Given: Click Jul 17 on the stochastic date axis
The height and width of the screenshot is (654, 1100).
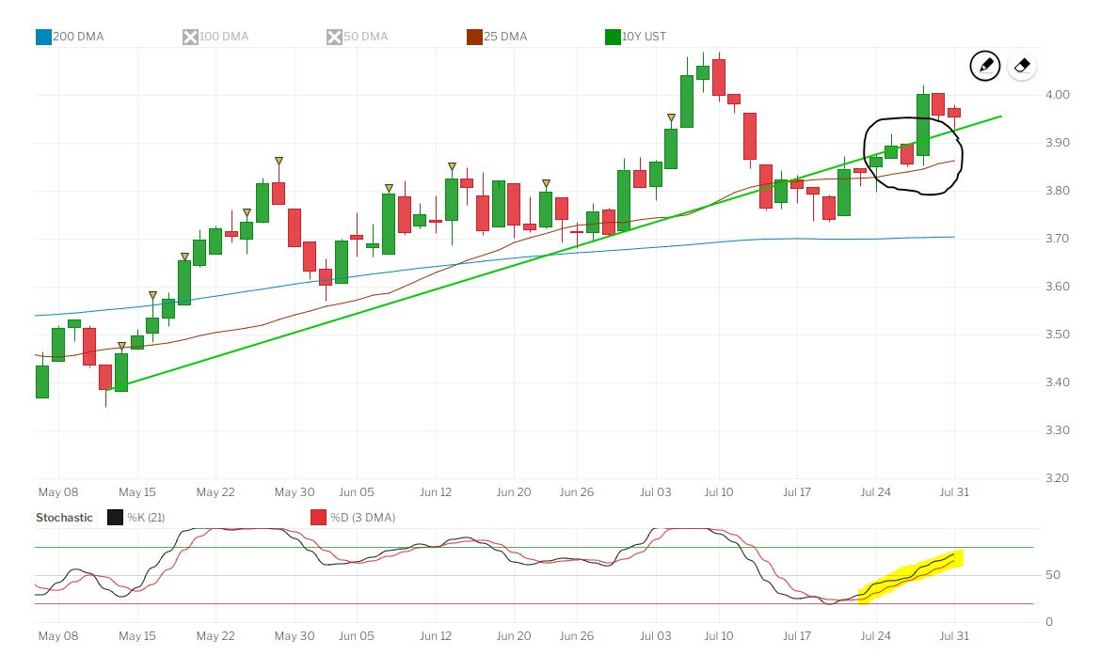Looking at the screenshot, I should coord(797,636).
